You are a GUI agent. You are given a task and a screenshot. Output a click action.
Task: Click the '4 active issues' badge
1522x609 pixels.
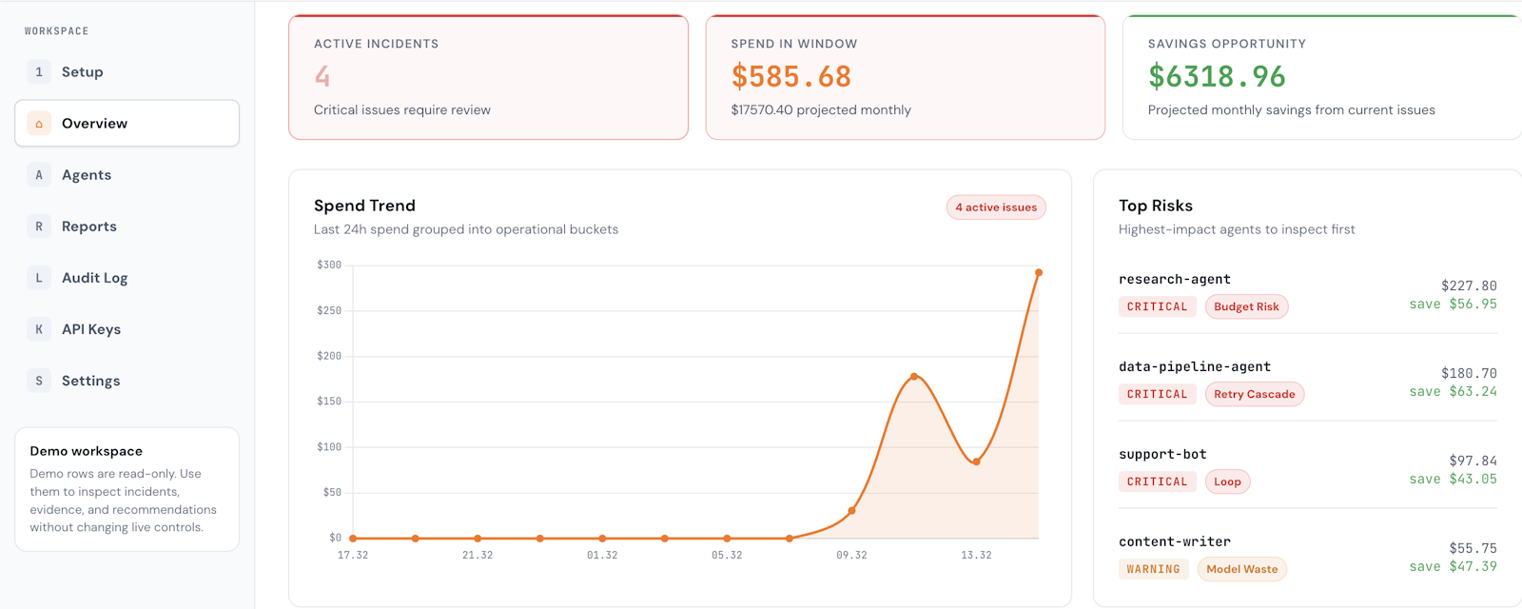tap(996, 207)
